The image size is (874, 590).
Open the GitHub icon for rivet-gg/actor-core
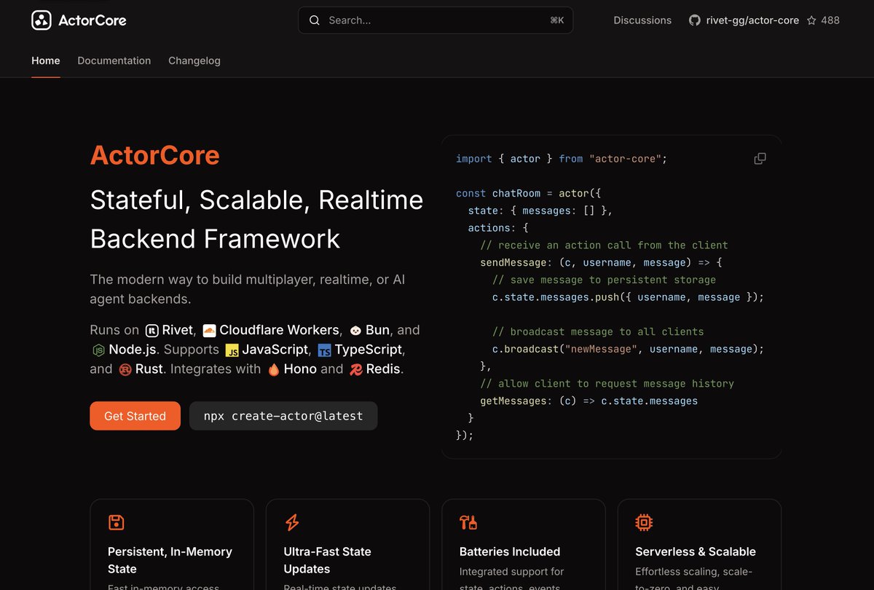pos(695,20)
